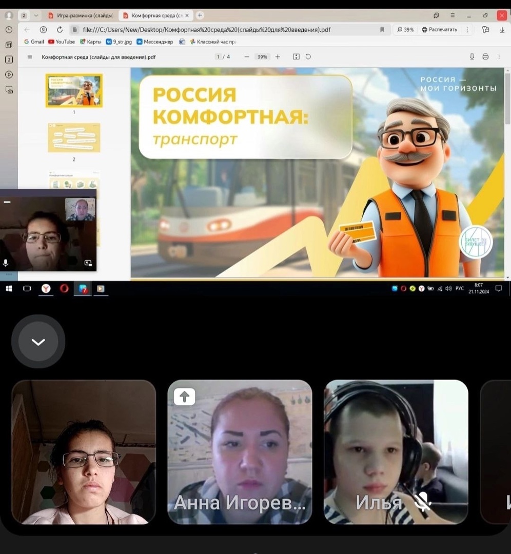Open the Windows notification center icon
The height and width of the screenshot is (554, 511).
point(499,289)
